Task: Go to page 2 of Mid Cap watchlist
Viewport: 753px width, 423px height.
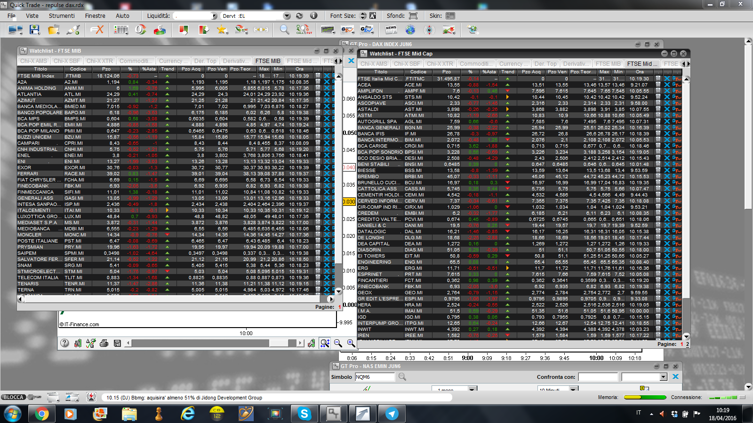Action: coord(687,344)
